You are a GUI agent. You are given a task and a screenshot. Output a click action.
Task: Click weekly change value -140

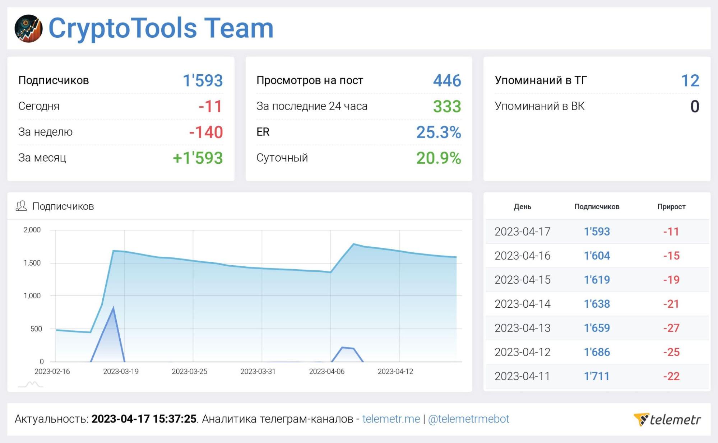point(206,132)
